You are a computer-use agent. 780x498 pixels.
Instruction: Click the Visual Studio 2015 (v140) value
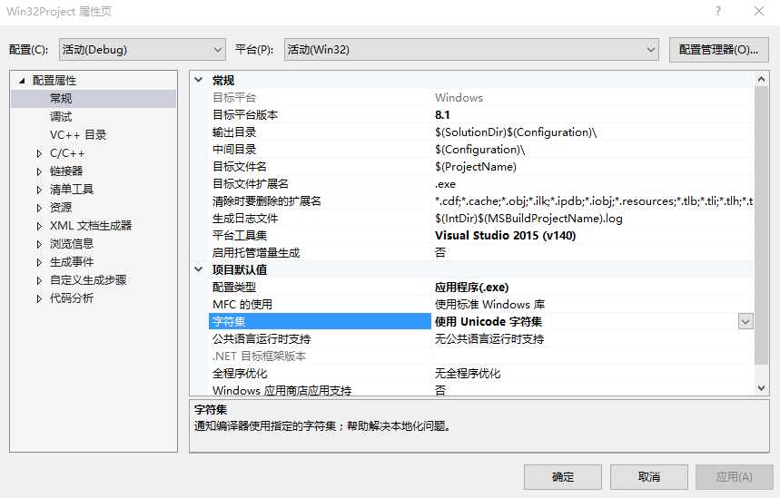(x=505, y=236)
